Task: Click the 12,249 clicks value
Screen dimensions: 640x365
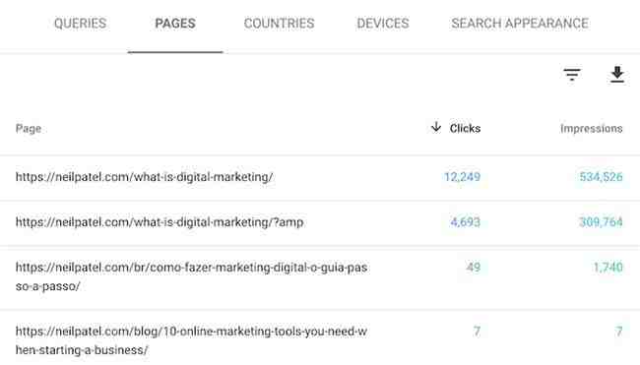Action: (x=462, y=177)
